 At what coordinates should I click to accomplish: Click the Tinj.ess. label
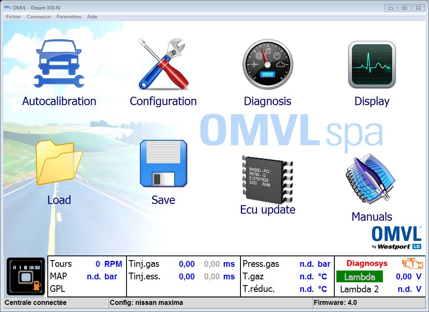click(x=145, y=276)
